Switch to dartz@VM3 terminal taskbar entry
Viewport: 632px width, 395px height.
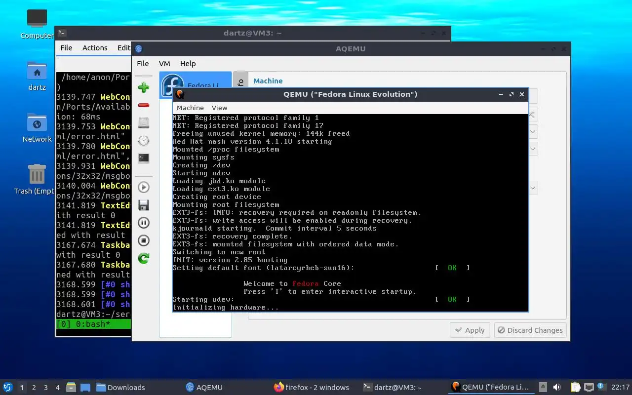coord(392,388)
